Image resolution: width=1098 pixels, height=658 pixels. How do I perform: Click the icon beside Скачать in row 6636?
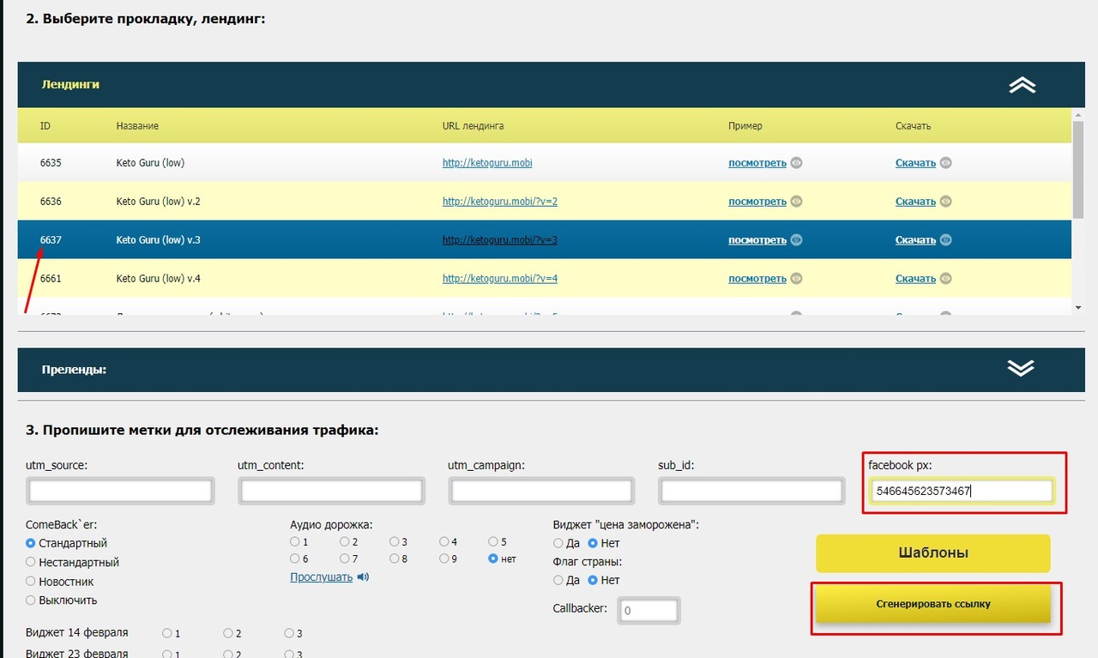tap(945, 202)
